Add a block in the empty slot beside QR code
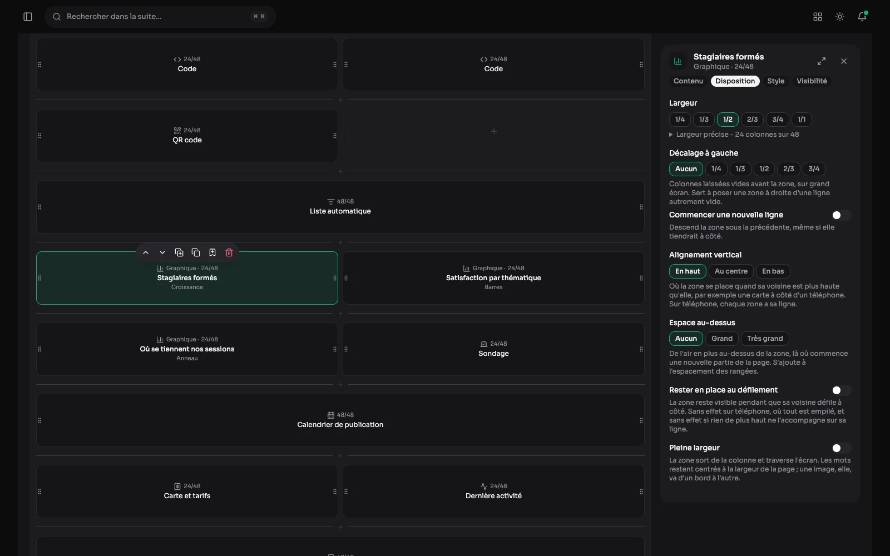The image size is (890, 556). [494, 131]
